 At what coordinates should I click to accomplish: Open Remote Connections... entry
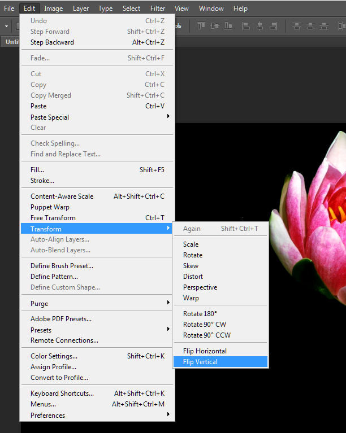point(97,340)
